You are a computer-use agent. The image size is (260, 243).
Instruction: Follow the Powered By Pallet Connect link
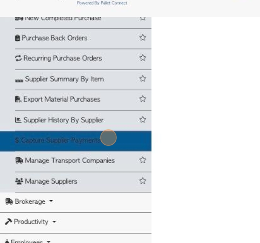point(102,3)
